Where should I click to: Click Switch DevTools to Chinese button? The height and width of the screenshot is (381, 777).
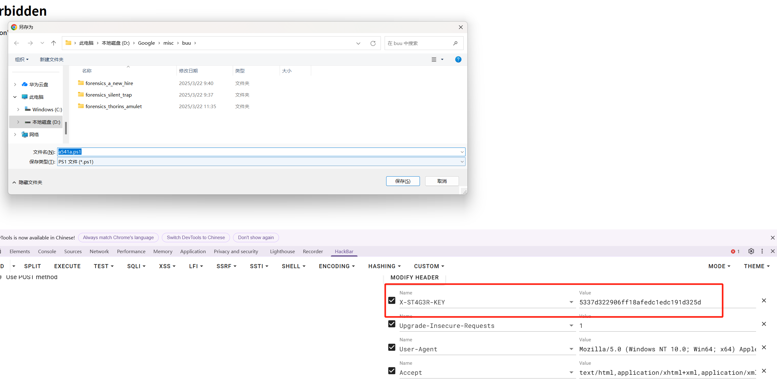[196, 238]
